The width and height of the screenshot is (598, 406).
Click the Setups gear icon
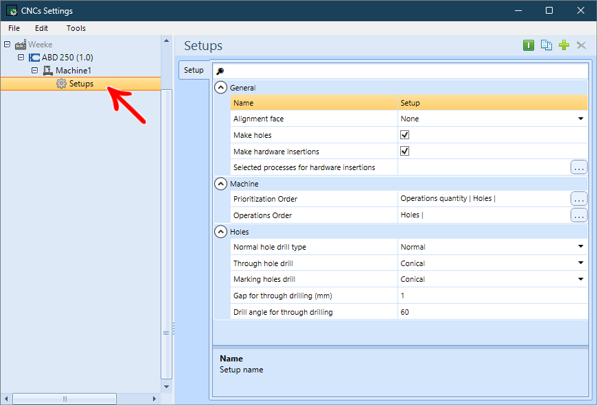[x=61, y=84]
